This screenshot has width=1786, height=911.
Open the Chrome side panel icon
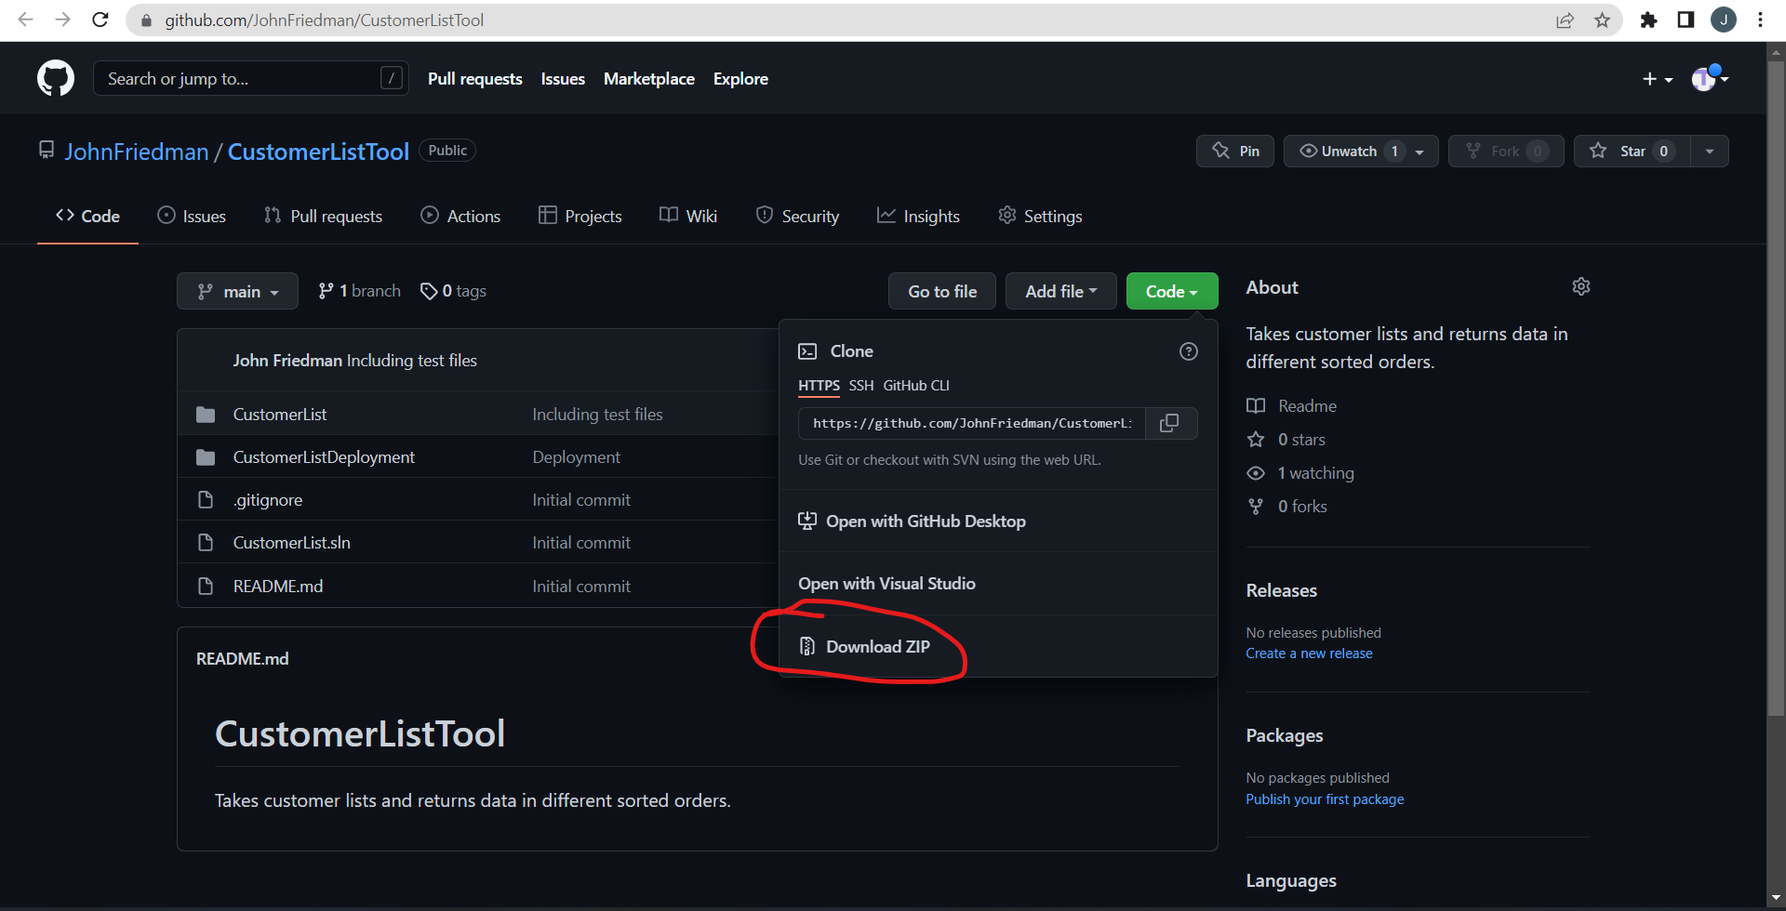tap(1686, 20)
